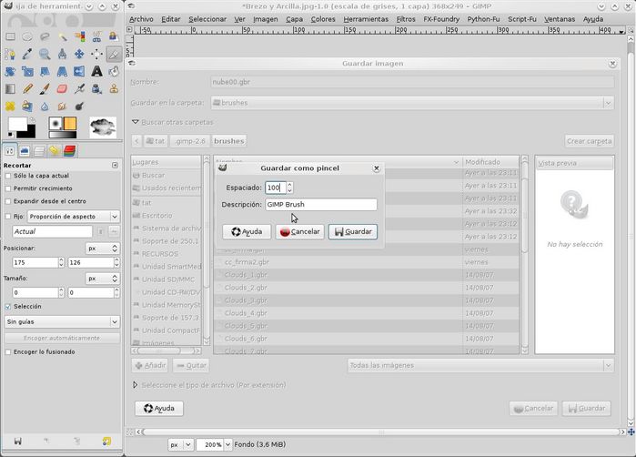
Task: Open the Tamaño unit px dropdown
Action: (103, 279)
